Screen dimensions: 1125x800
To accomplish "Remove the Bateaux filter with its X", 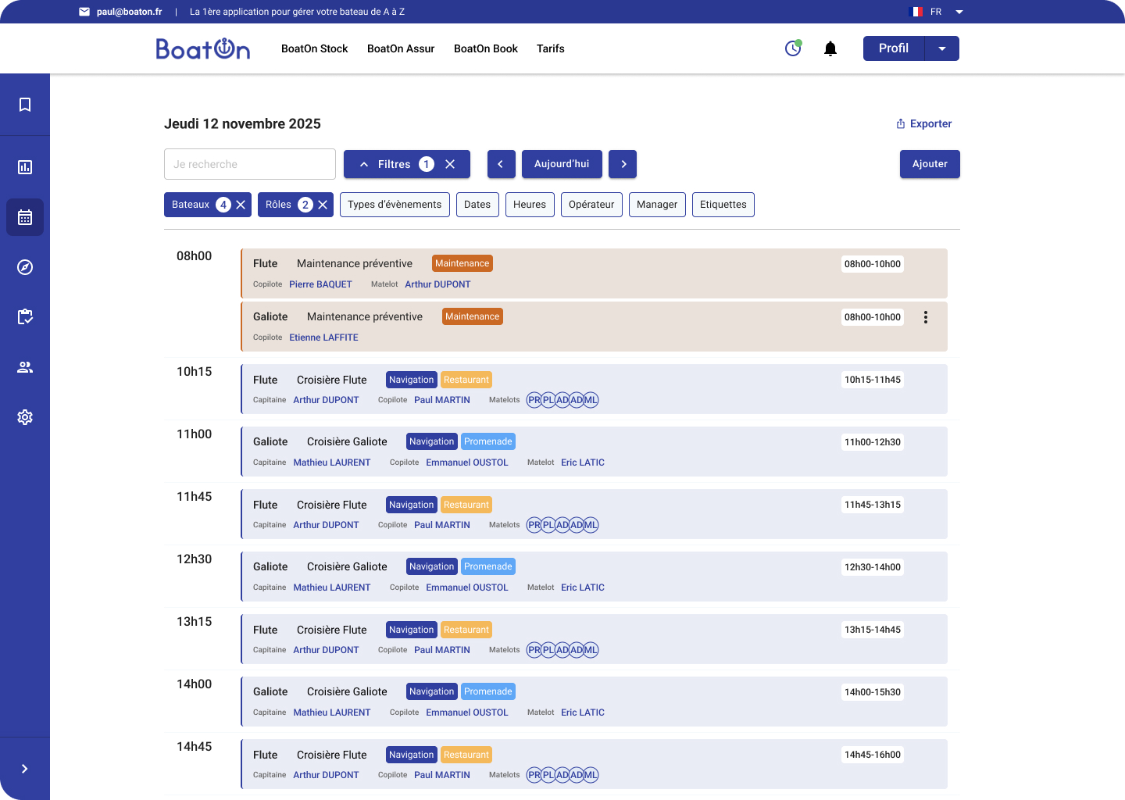I will point(241,204).
